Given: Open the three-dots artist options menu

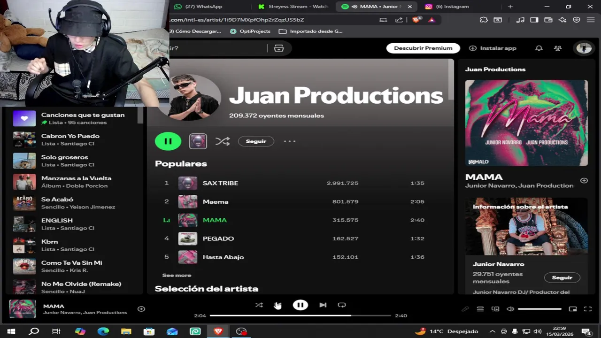Looking at the screenshot, I should pyautogui.click(x=290, y=141).
